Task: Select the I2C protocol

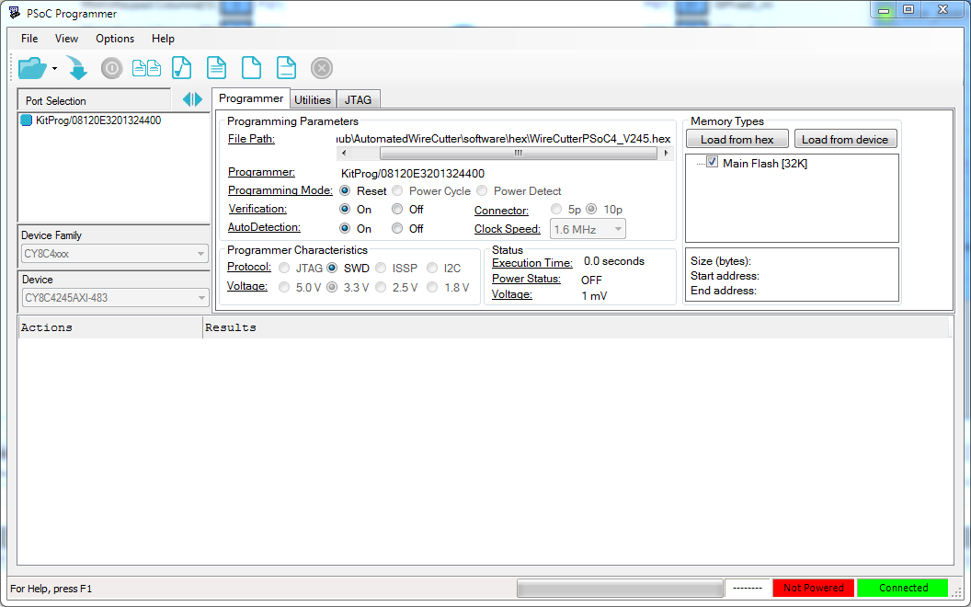Action: (x=432, y=269)
